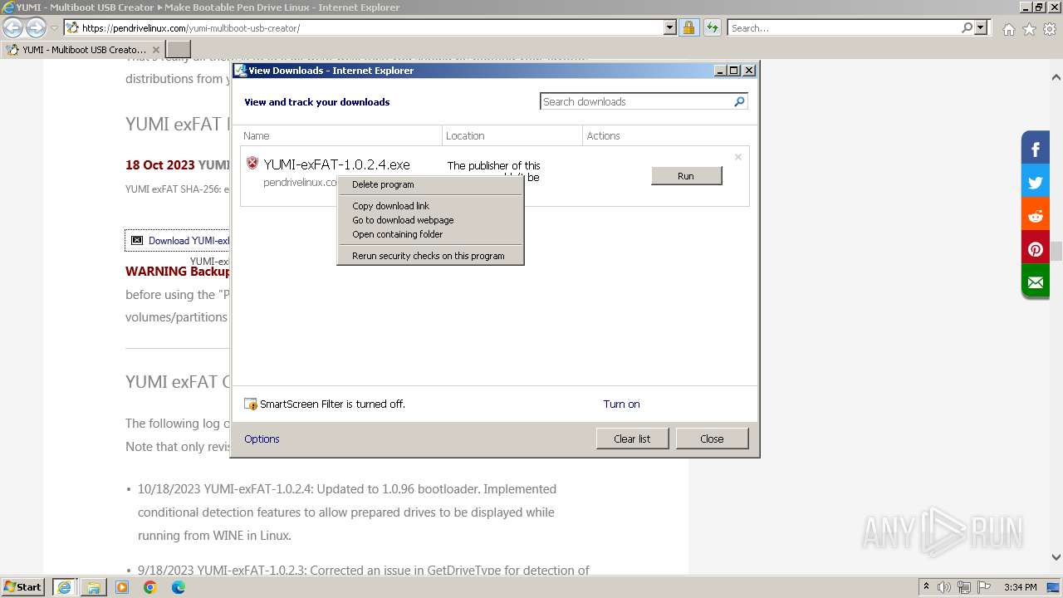Click the IE Search box field
The image size is (1063, 598).
(x=844, y=27)
